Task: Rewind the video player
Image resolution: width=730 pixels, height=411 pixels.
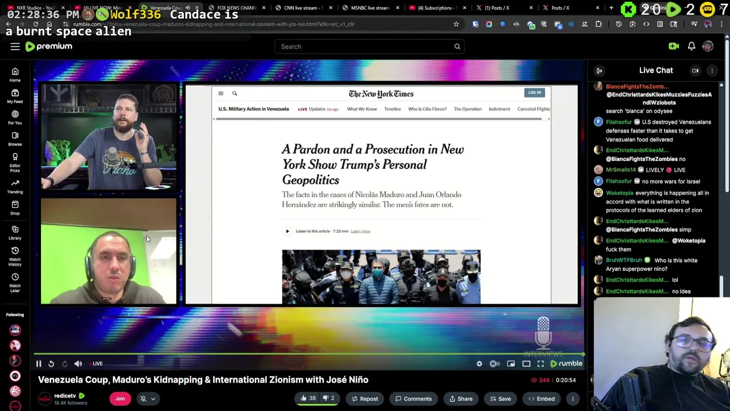Action: (x=51, y=364)
